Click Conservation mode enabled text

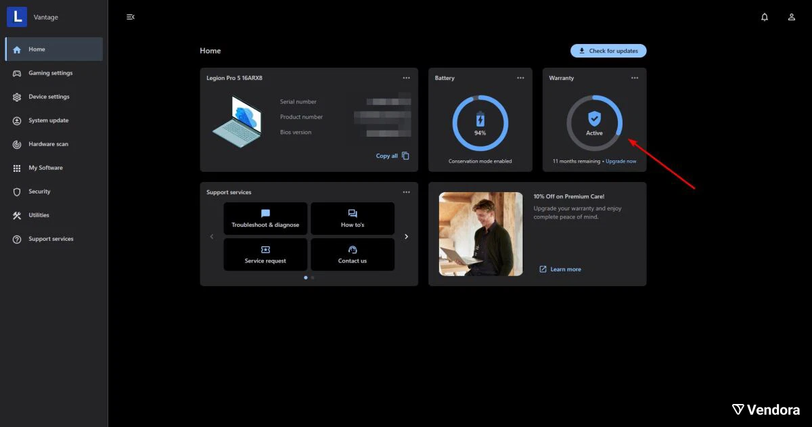point(480,161)
